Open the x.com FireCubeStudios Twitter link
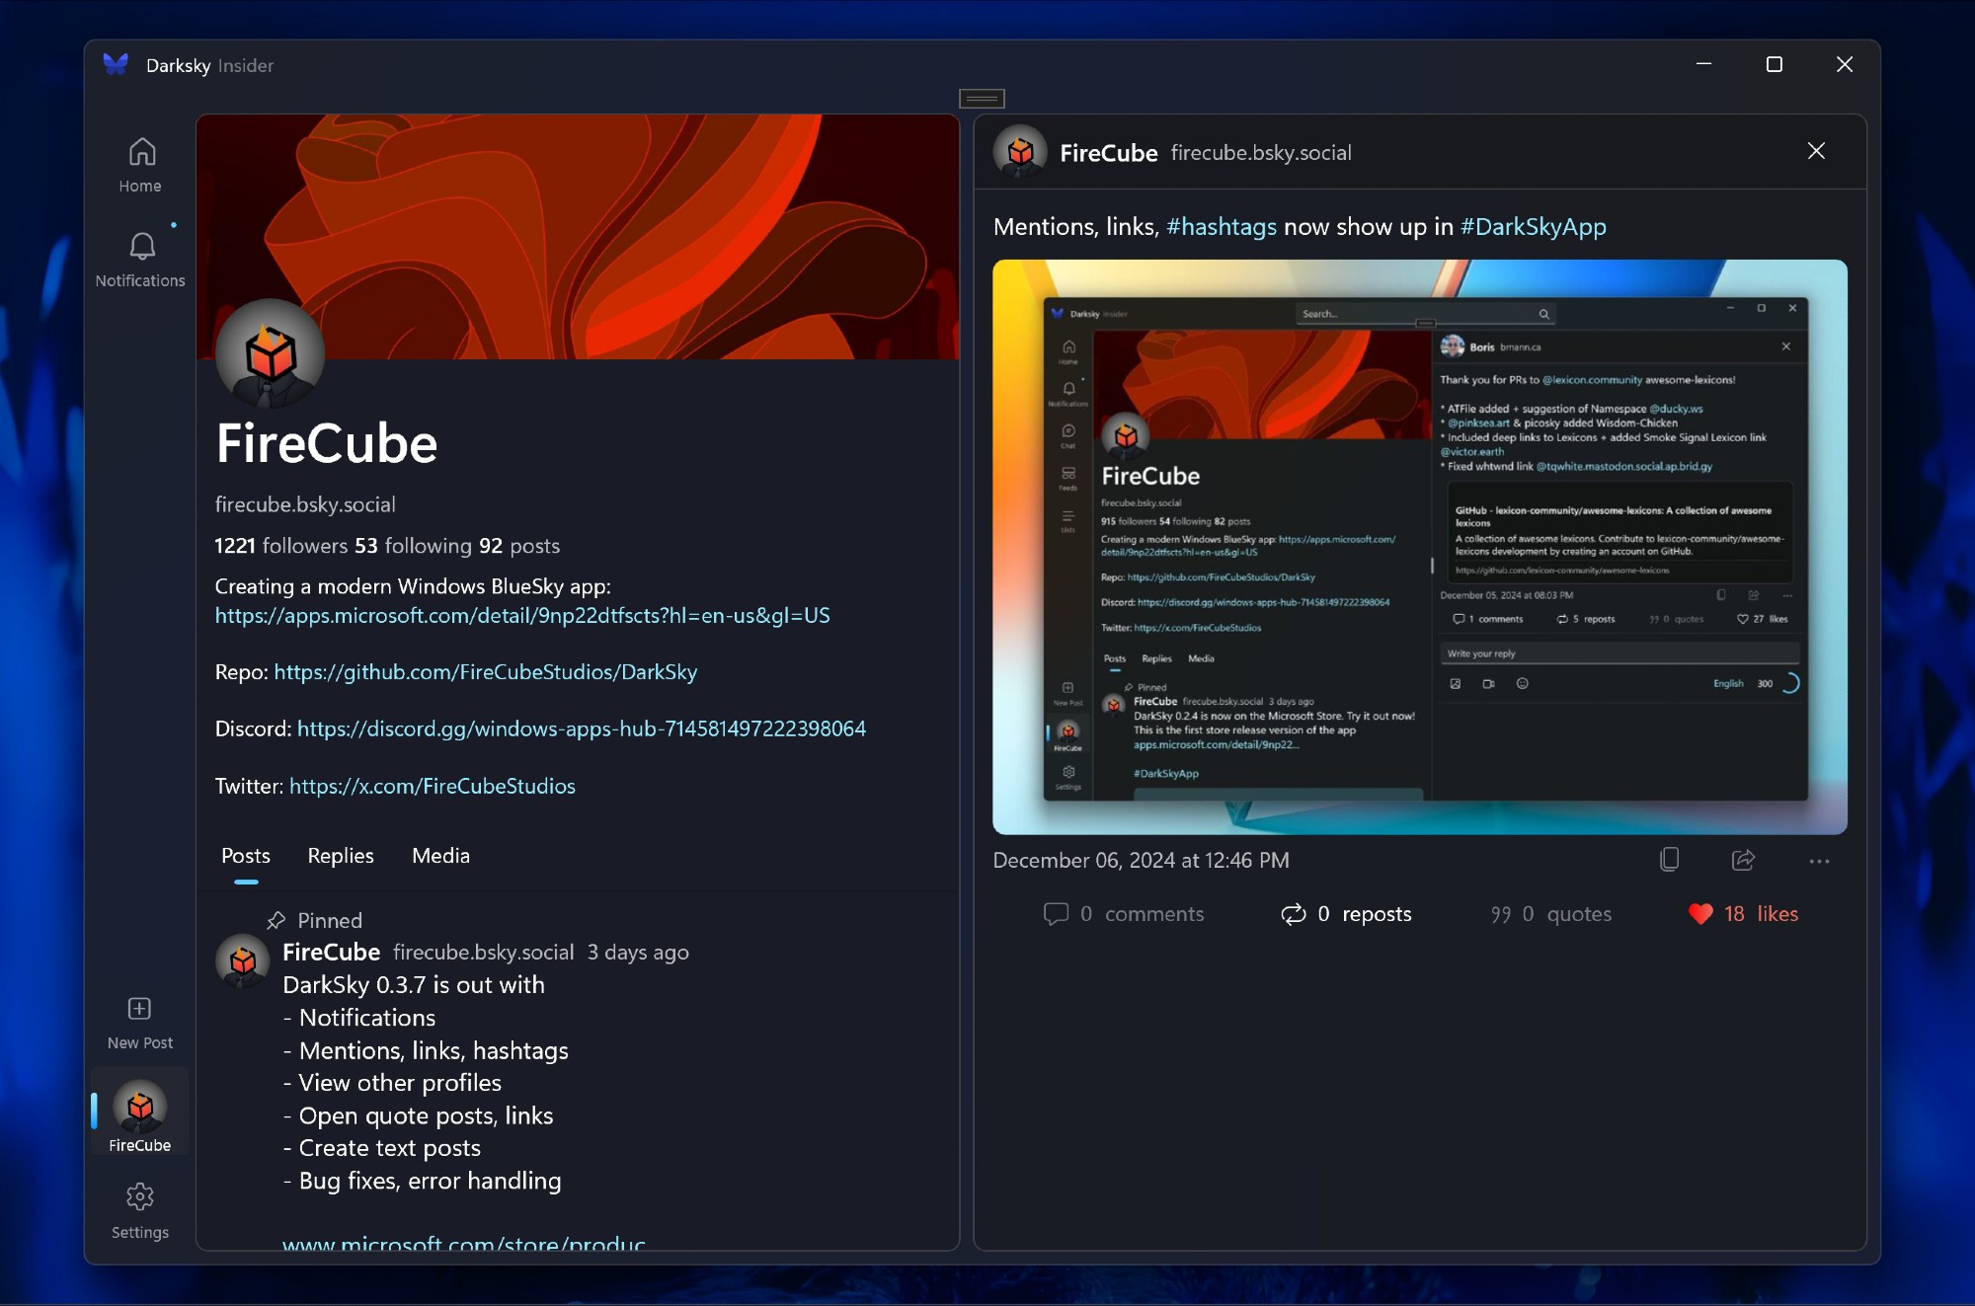The height and width of the screenshot is (1306, 1975). 432,786
